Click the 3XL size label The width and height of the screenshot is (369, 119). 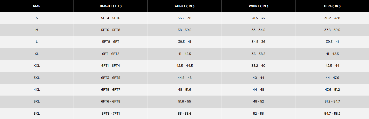37,78
